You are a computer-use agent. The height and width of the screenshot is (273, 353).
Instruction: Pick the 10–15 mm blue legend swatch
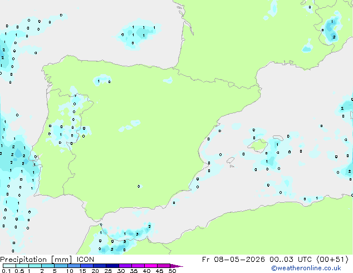[x=74, y=266]
